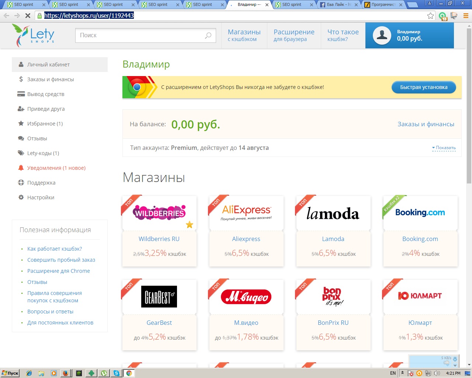Open the AliExpress store logo card

pyautogui.click(x=246, y=213)
